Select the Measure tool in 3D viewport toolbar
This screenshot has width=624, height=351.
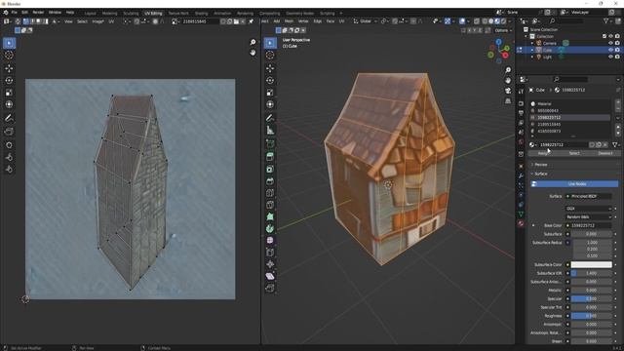point(270,130)
